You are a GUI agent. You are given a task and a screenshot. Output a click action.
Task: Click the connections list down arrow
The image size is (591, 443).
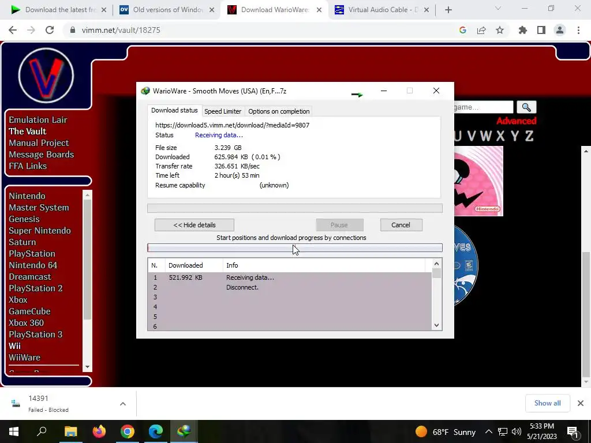436,325
